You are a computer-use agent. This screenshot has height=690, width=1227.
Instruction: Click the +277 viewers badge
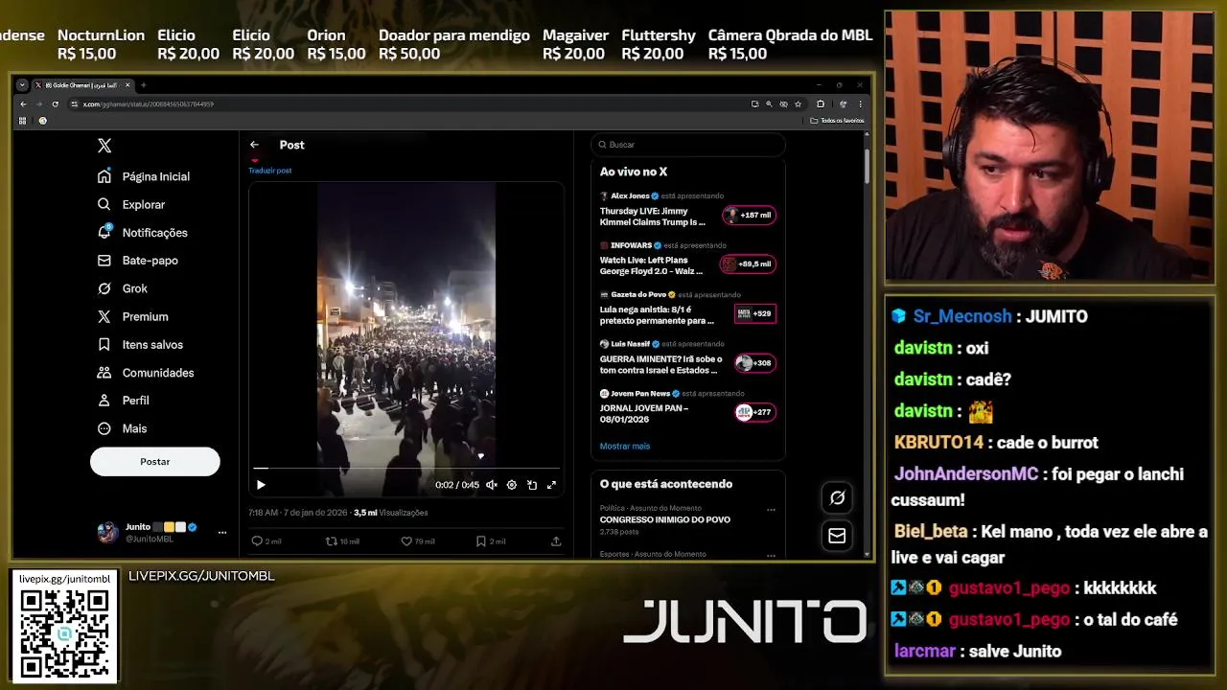pos(755,412)
